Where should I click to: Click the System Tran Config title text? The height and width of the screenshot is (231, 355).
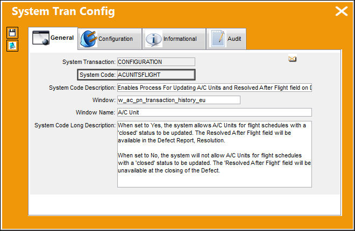pos(63,11)
